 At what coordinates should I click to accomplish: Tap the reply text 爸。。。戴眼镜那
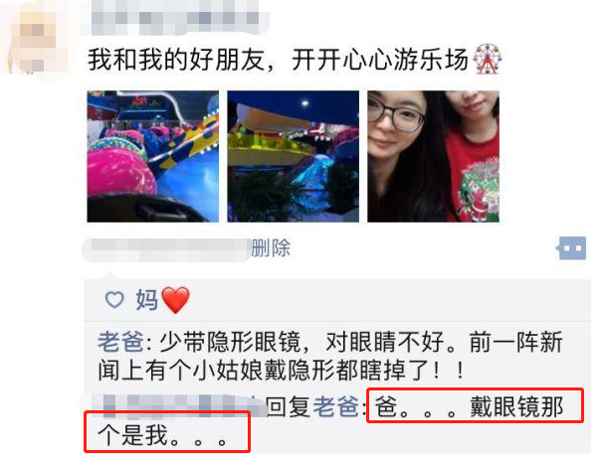pyautogui.click(x=469, y=407)
